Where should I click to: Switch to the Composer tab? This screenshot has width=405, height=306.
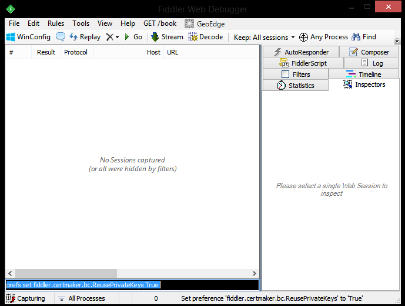369,52
